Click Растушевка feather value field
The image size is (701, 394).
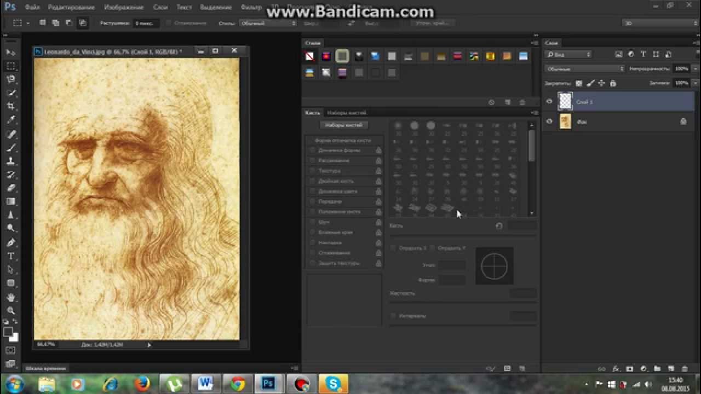point(146,23)
